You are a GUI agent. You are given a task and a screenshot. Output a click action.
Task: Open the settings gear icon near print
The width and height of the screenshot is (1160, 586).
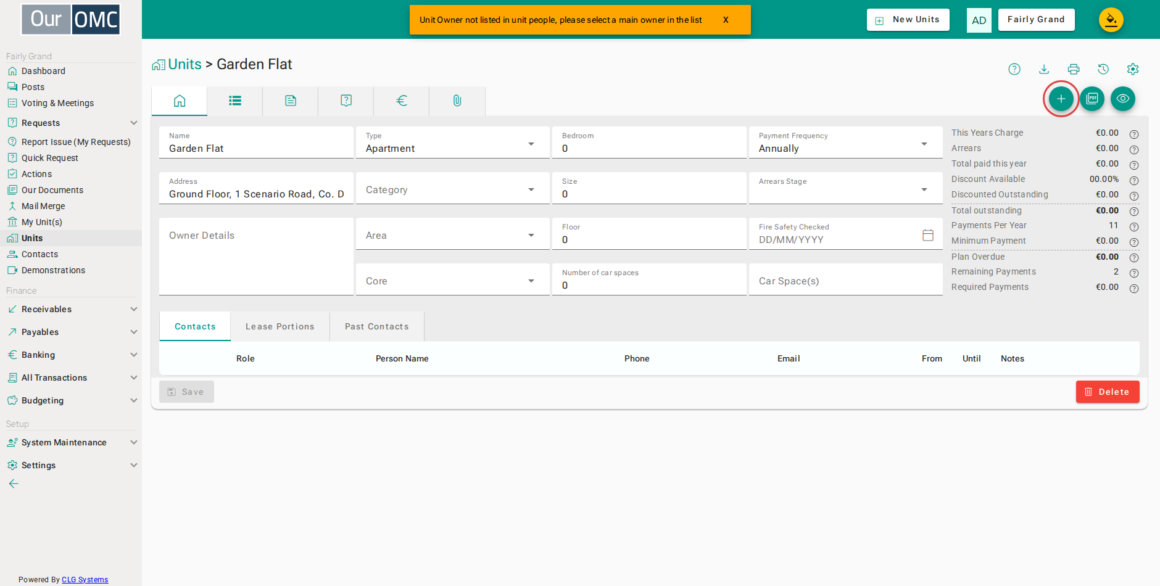(x=1133, y=69)
